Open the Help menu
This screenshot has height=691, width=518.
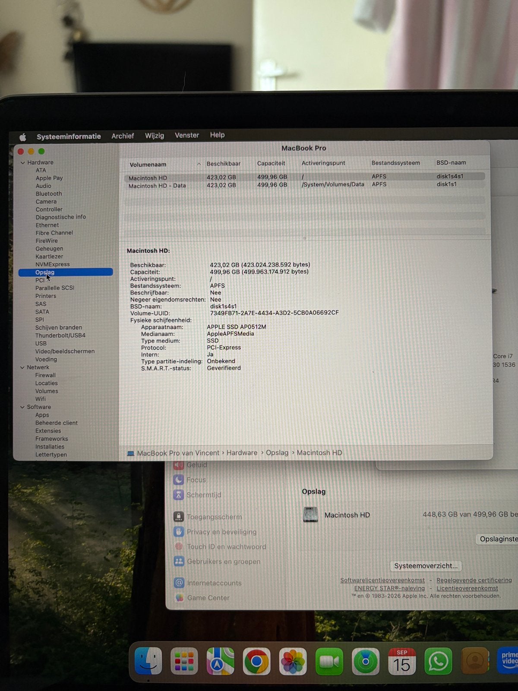tap(217, 135)
